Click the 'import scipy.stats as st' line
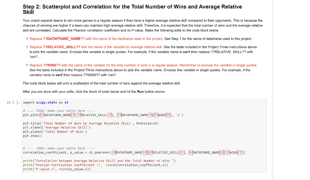This screenshot has width=310, height=180. click(45, 102)
